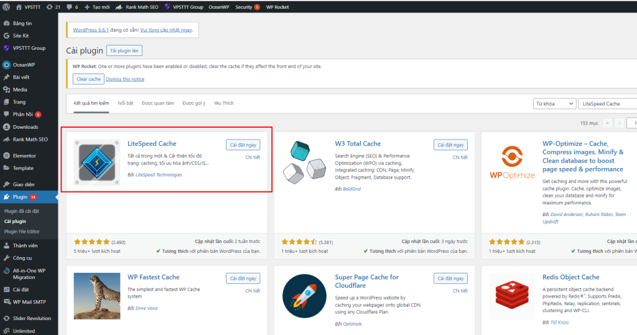Viewport: 637px width, 335px height.
Task: Click the WordPress logo in admin bar
Action: tap(6, 7)
